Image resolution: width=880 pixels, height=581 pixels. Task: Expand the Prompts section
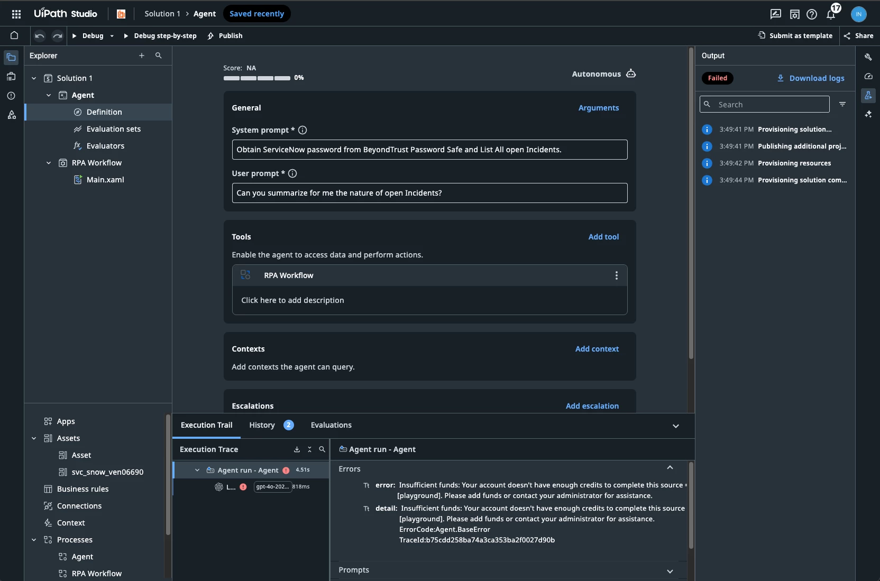(x=670, y=571)
